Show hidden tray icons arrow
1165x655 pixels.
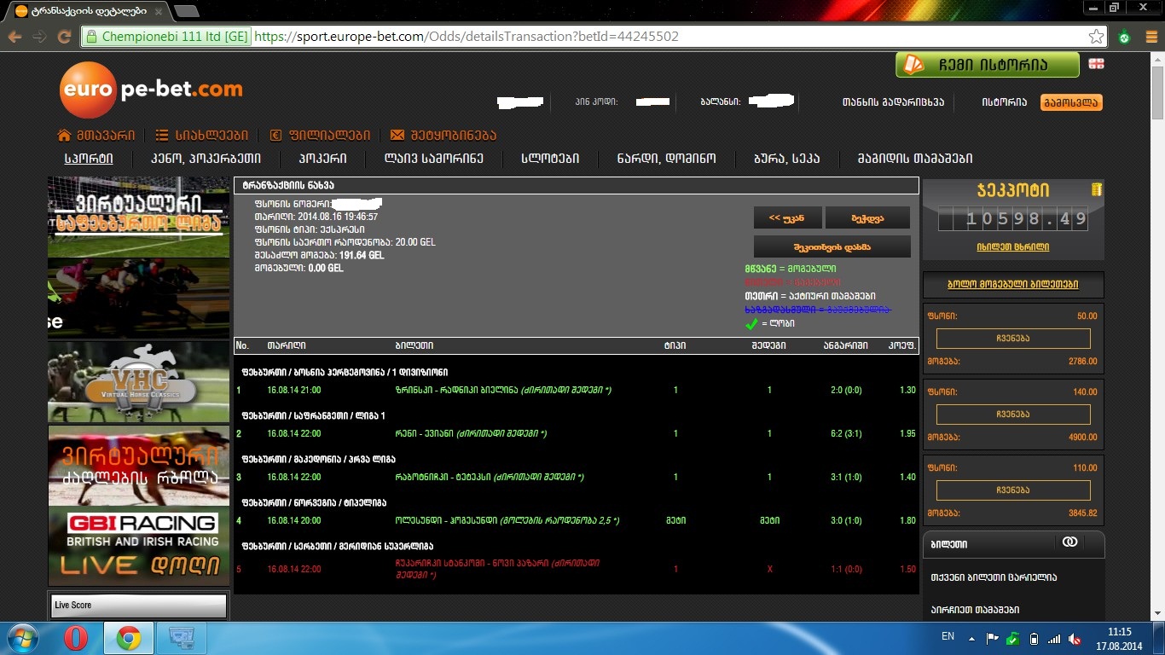971,638
